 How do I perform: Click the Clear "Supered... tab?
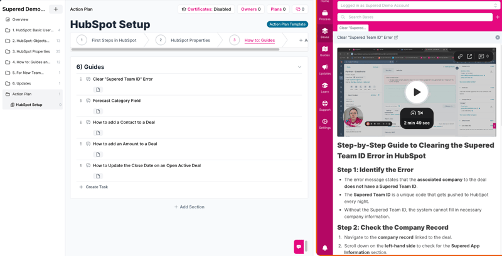tap(353, 28)
